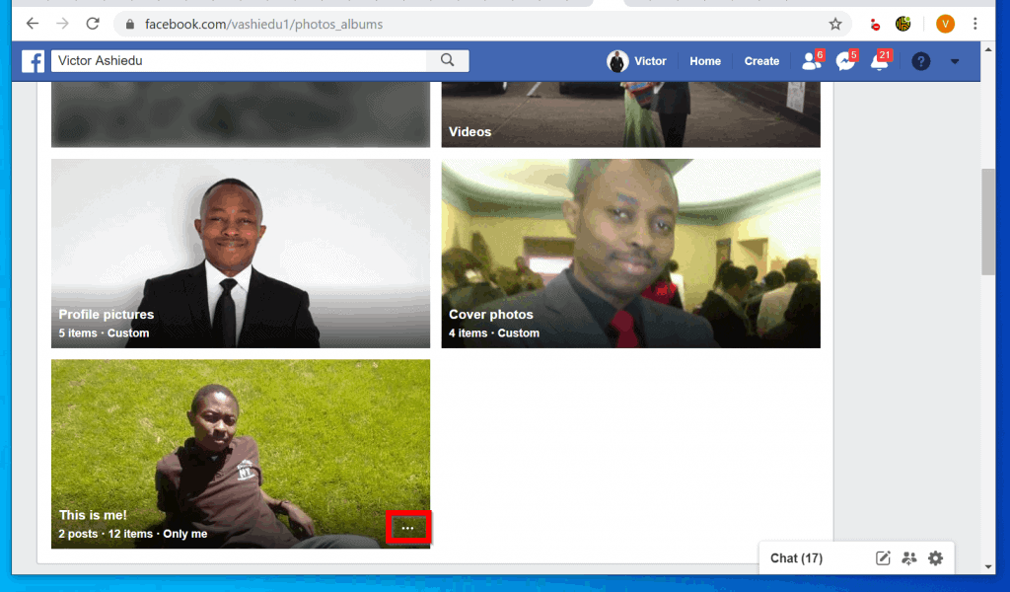Image resolution: width=1010 pixels, height=592 pixels.
Task: Open Friend Requests icon with badge 6
Action: [x=812, y=60]
